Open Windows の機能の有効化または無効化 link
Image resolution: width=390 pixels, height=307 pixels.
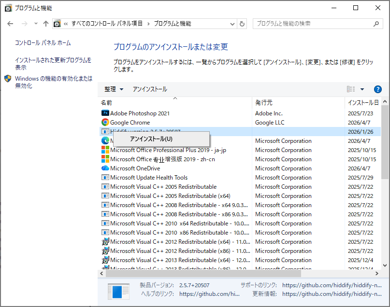pos(54,82)
